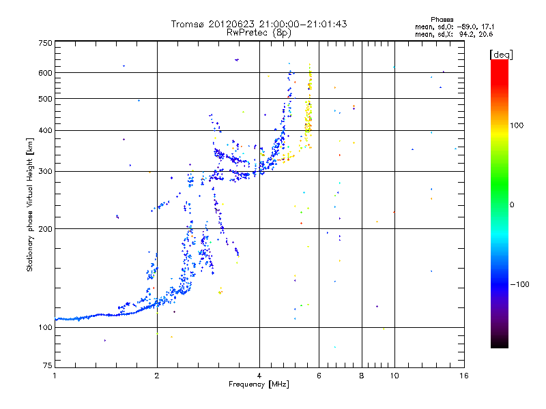Click the y-axis tick label '750'

tap(45, 43)
